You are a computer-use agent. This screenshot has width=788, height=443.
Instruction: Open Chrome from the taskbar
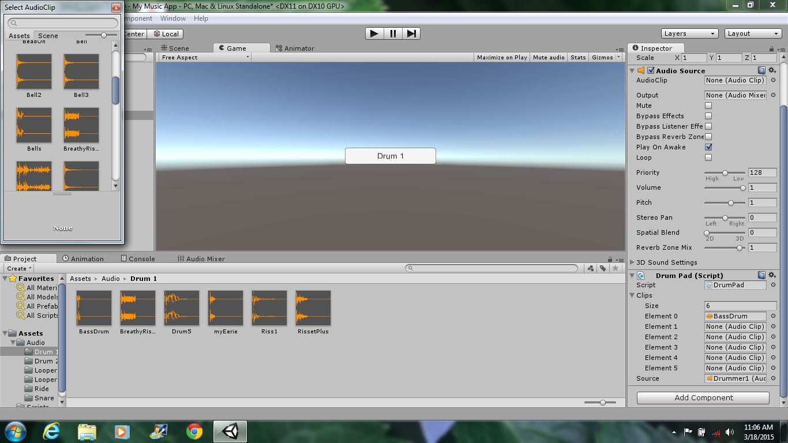coord(194,431)
